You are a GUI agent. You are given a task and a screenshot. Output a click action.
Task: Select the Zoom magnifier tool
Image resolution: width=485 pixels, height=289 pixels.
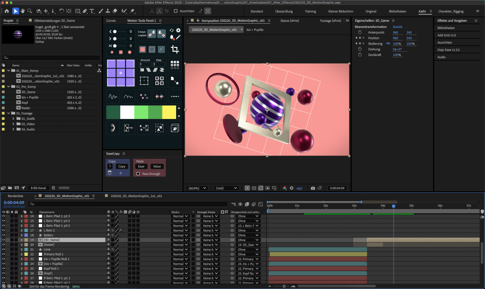click(30, 11)
